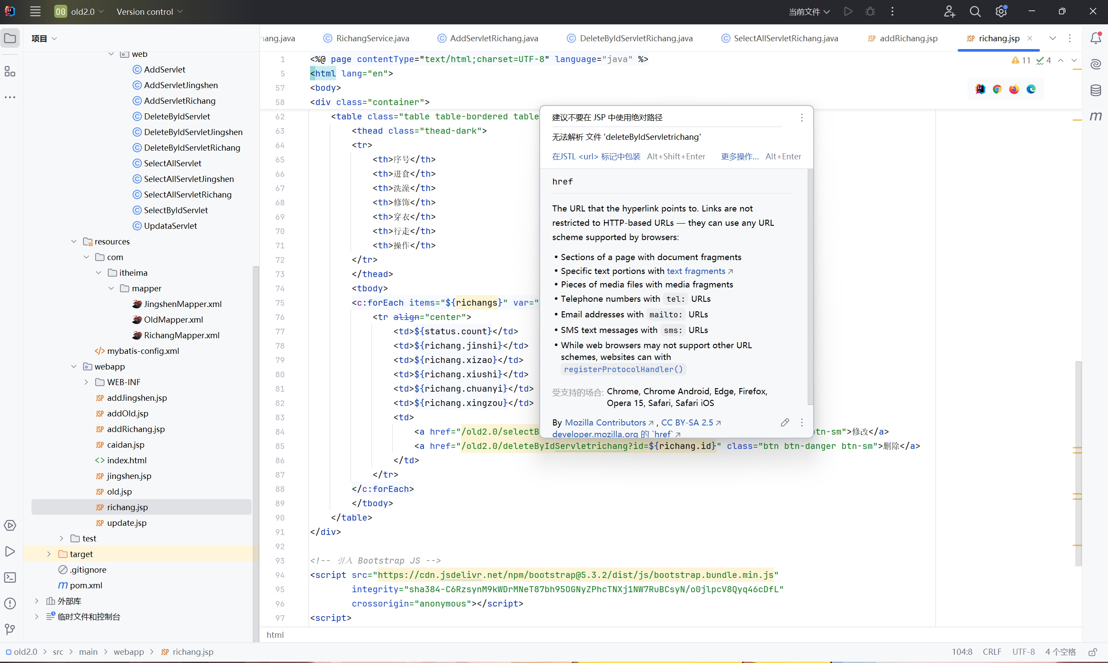Open the Structure tool window icon
The image size is (1108, 663).
tap(10, 72)
